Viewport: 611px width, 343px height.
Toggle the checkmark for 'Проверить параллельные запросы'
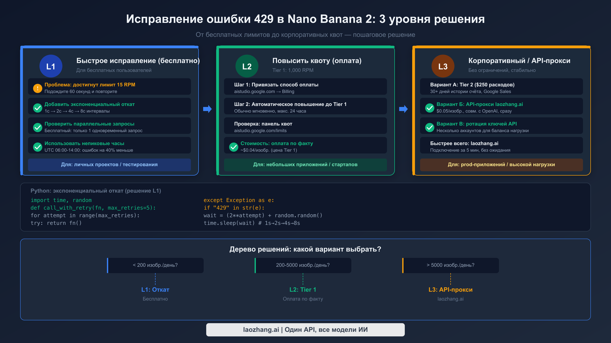click(38, 127)
